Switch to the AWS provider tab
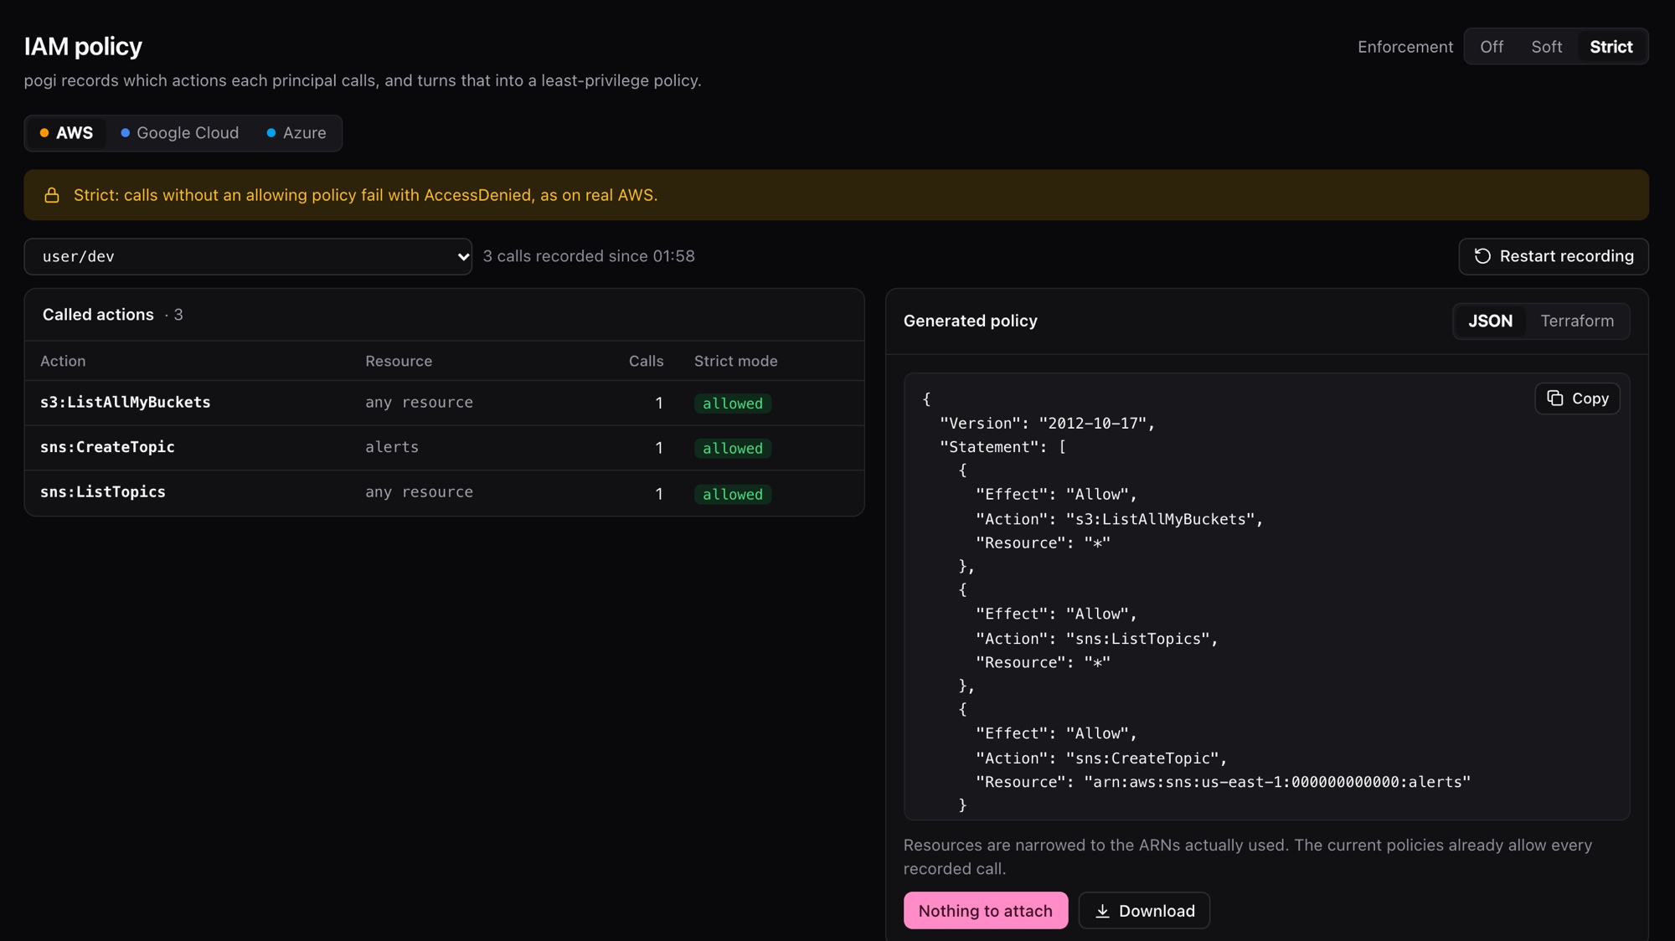The height and width of the screenshot is (941, 1675). [66, 133]
